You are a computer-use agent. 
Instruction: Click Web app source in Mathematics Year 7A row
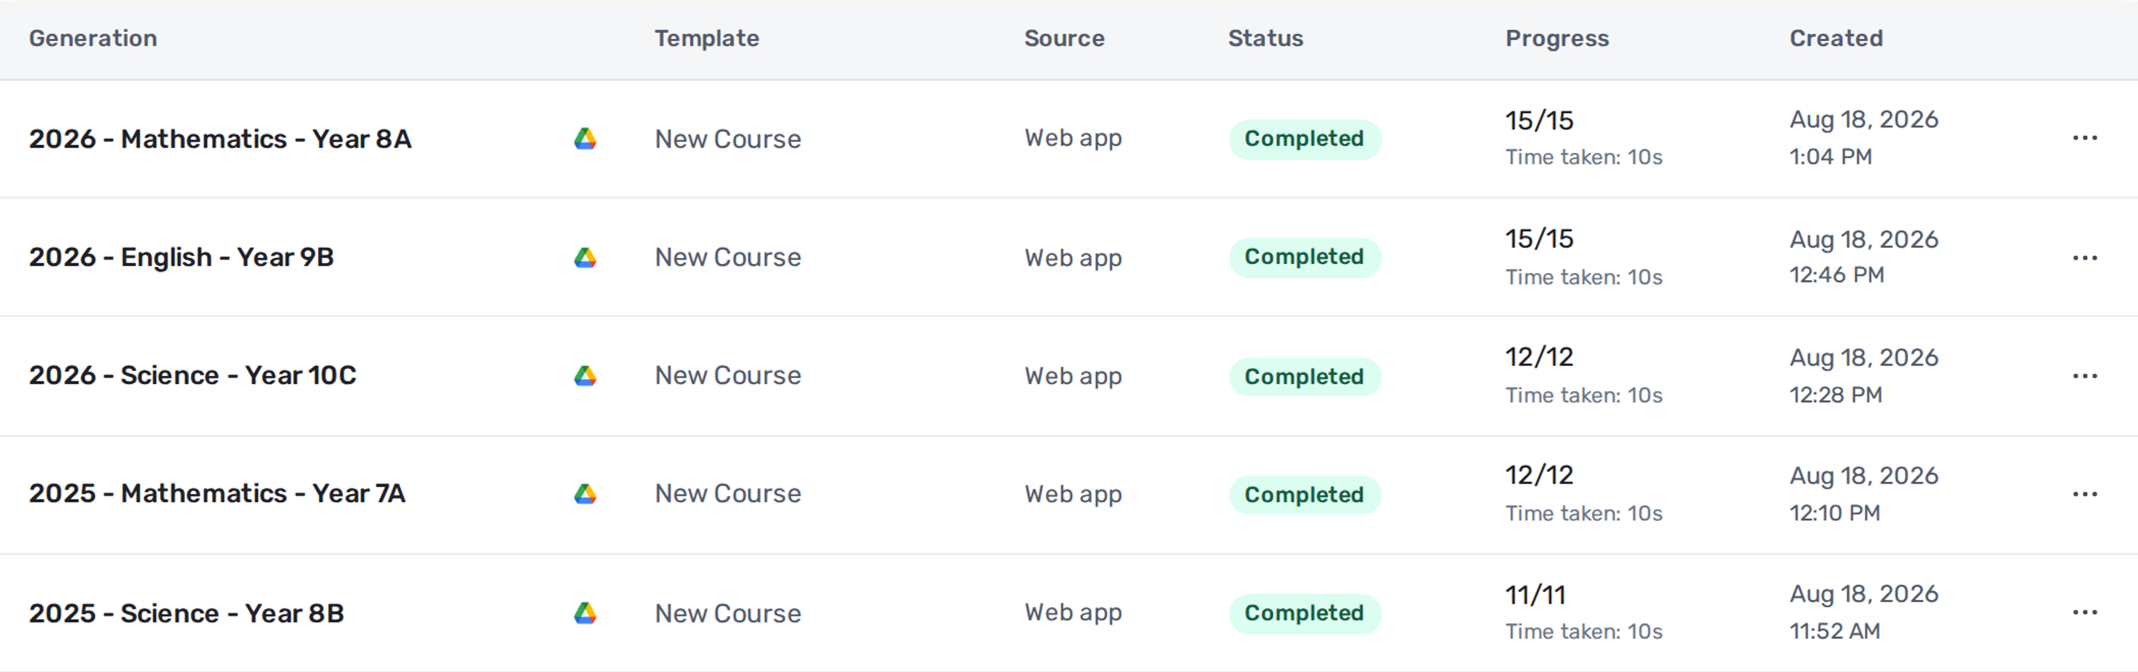pos(1073,495)
